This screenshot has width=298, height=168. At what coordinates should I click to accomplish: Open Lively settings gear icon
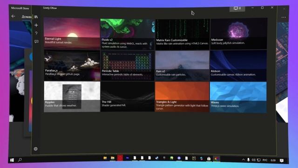point(35,149)
